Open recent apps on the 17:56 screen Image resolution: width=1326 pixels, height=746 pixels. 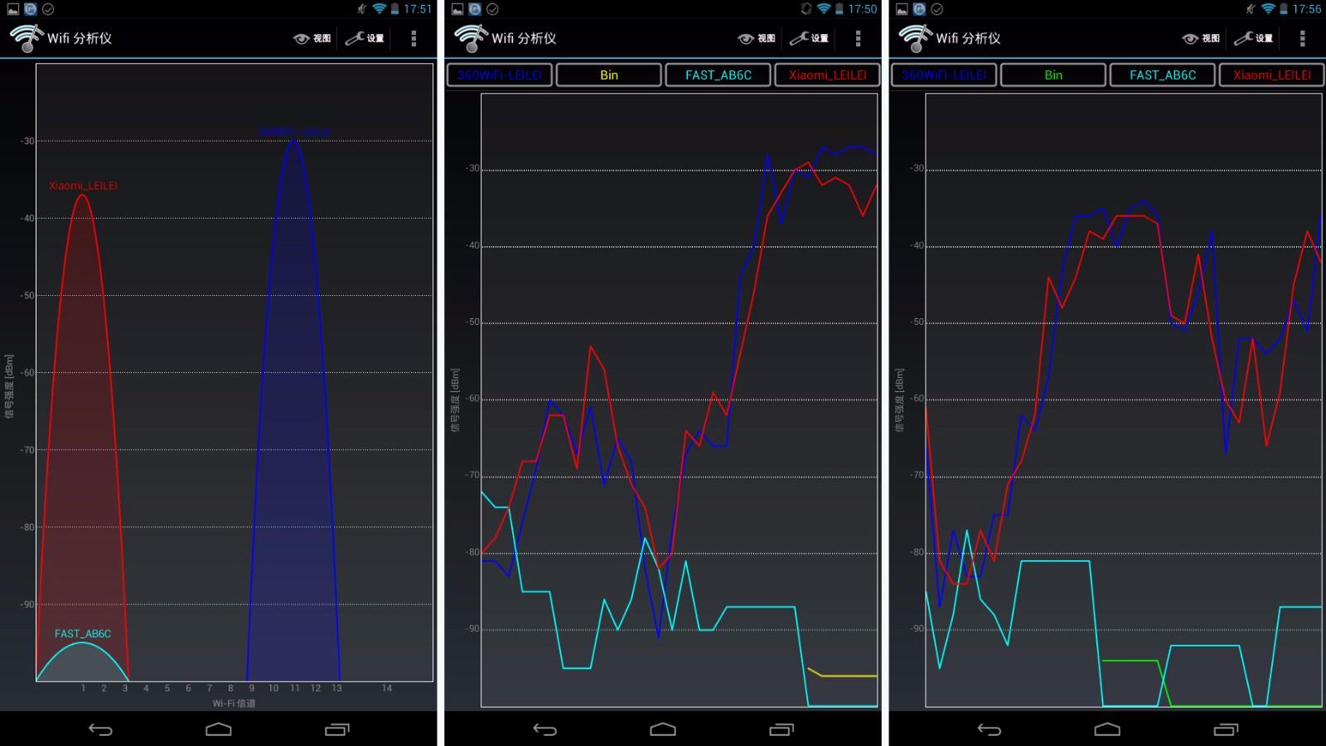click(x=1226, y=729)
